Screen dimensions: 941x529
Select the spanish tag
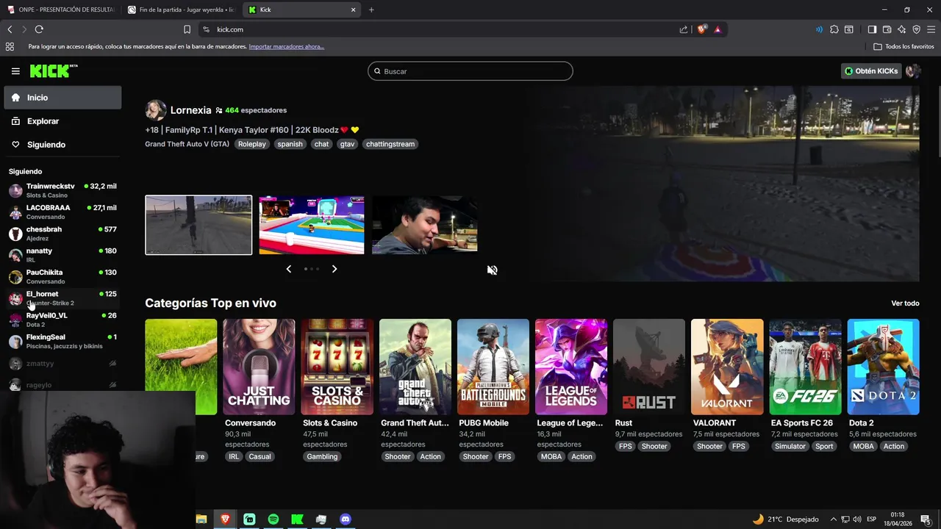tap(290, 144)
